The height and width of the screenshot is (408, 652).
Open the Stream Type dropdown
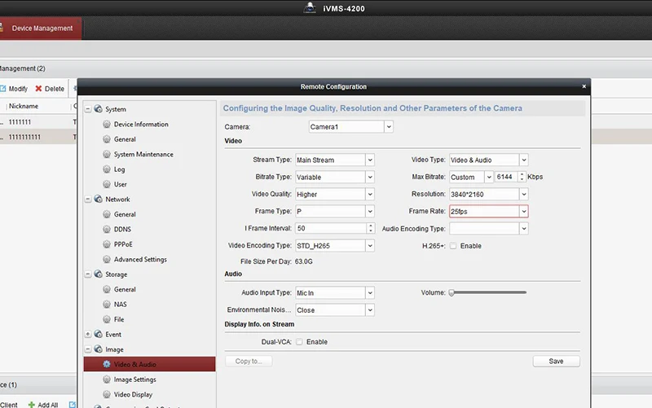(370, 160)
